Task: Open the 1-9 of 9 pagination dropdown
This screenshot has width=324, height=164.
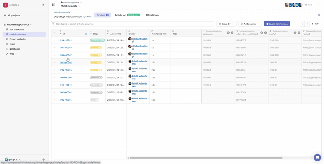Action: pos(316,24)
